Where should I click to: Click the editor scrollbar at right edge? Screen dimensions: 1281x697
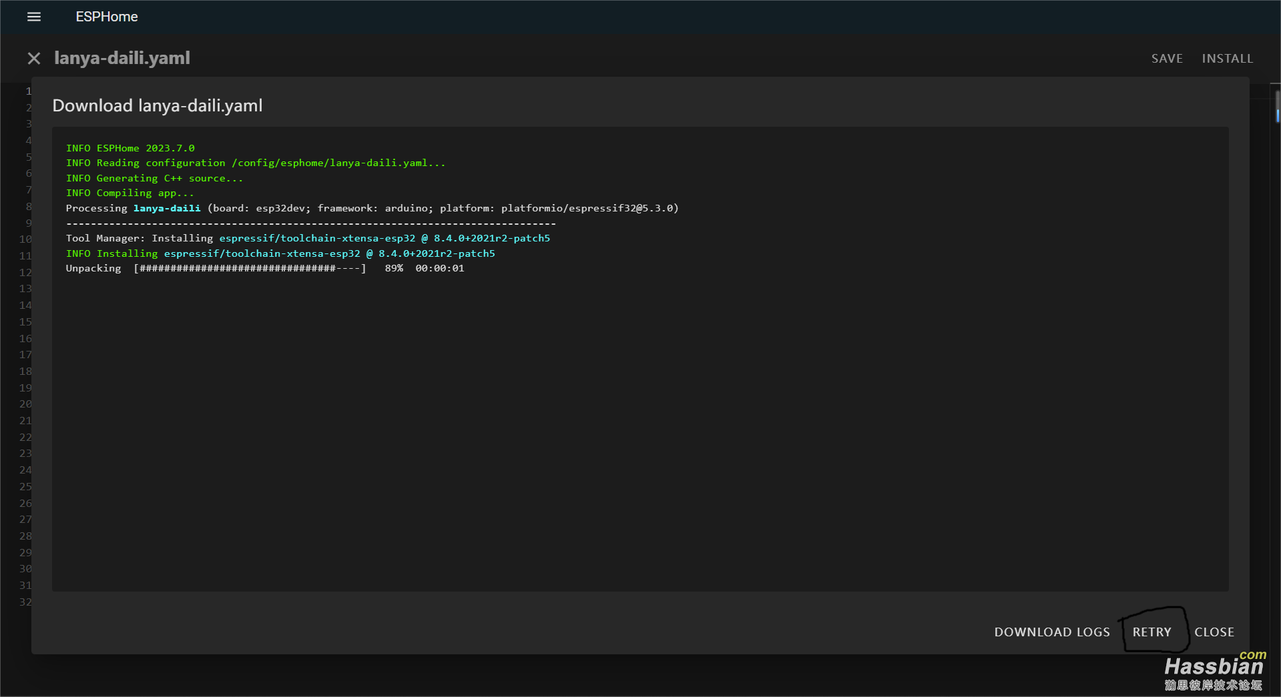(1277, 107)
